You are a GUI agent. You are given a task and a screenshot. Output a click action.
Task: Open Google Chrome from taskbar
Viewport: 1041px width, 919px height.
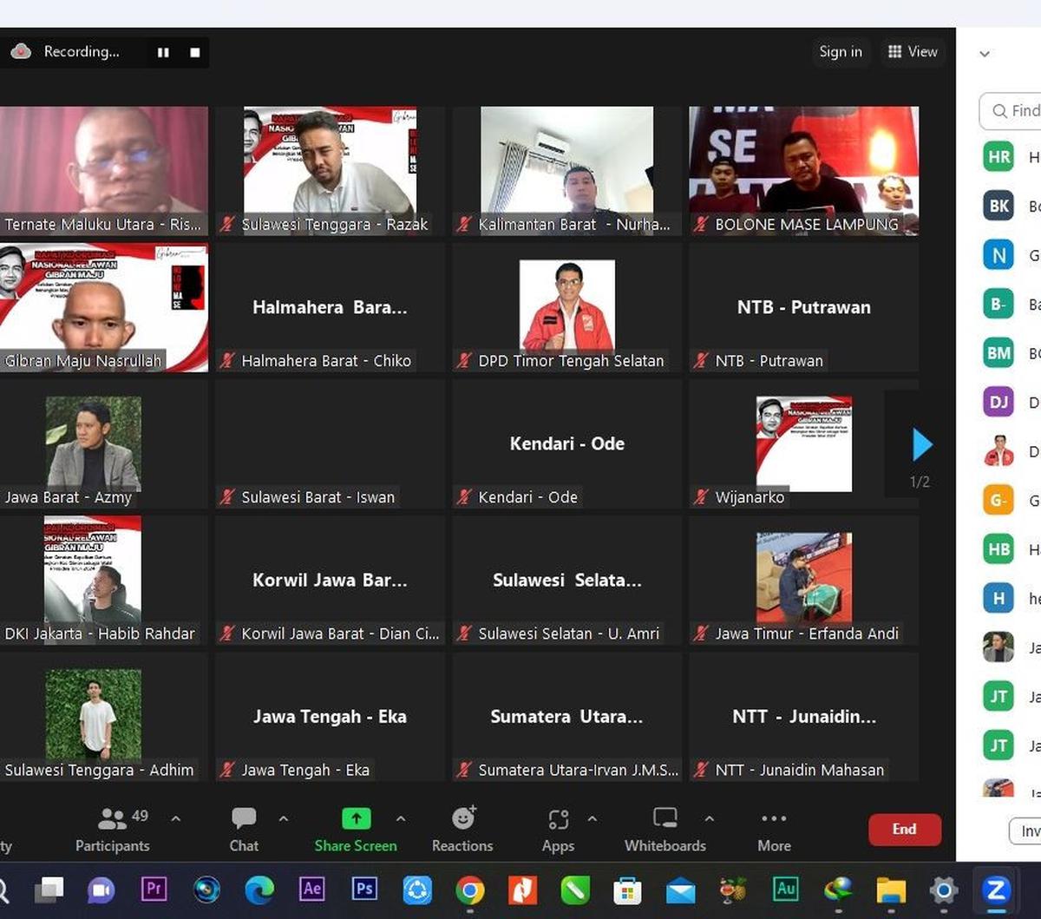point(469,889)
